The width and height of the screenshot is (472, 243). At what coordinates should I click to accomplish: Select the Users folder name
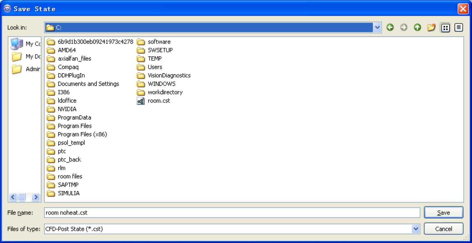click(155, 67)
